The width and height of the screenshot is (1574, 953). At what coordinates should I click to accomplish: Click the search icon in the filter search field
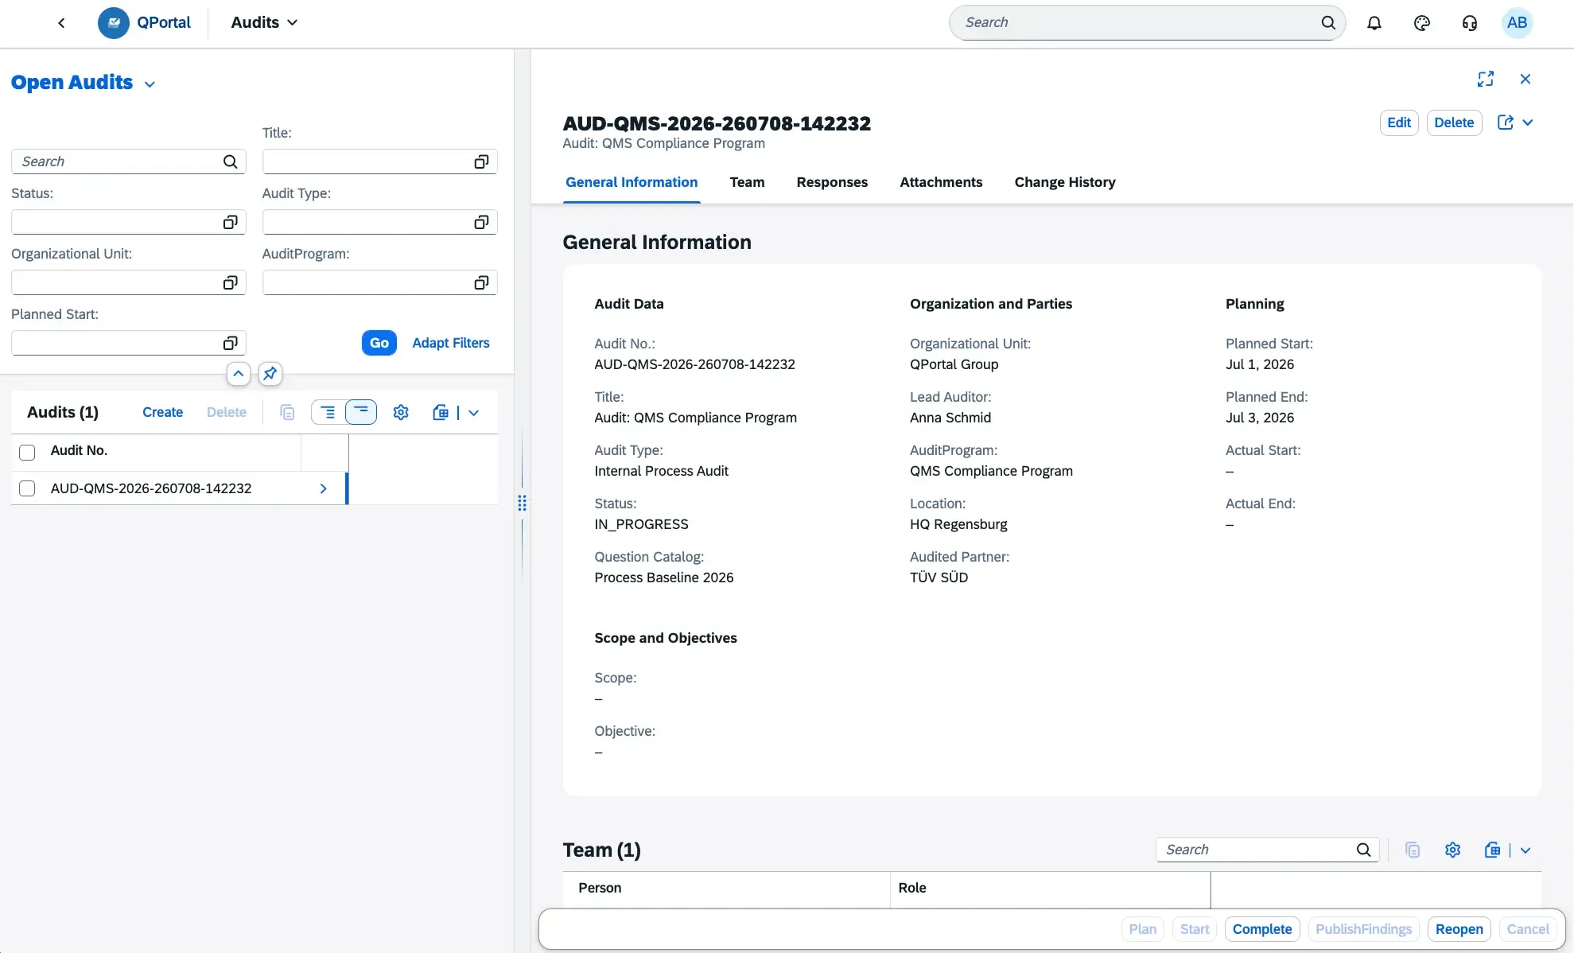231,161
